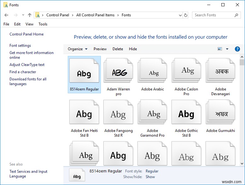This screenshot has height=185, width=245.
Task: Click the Hide toolbar button
Action: tap(133, 49)
